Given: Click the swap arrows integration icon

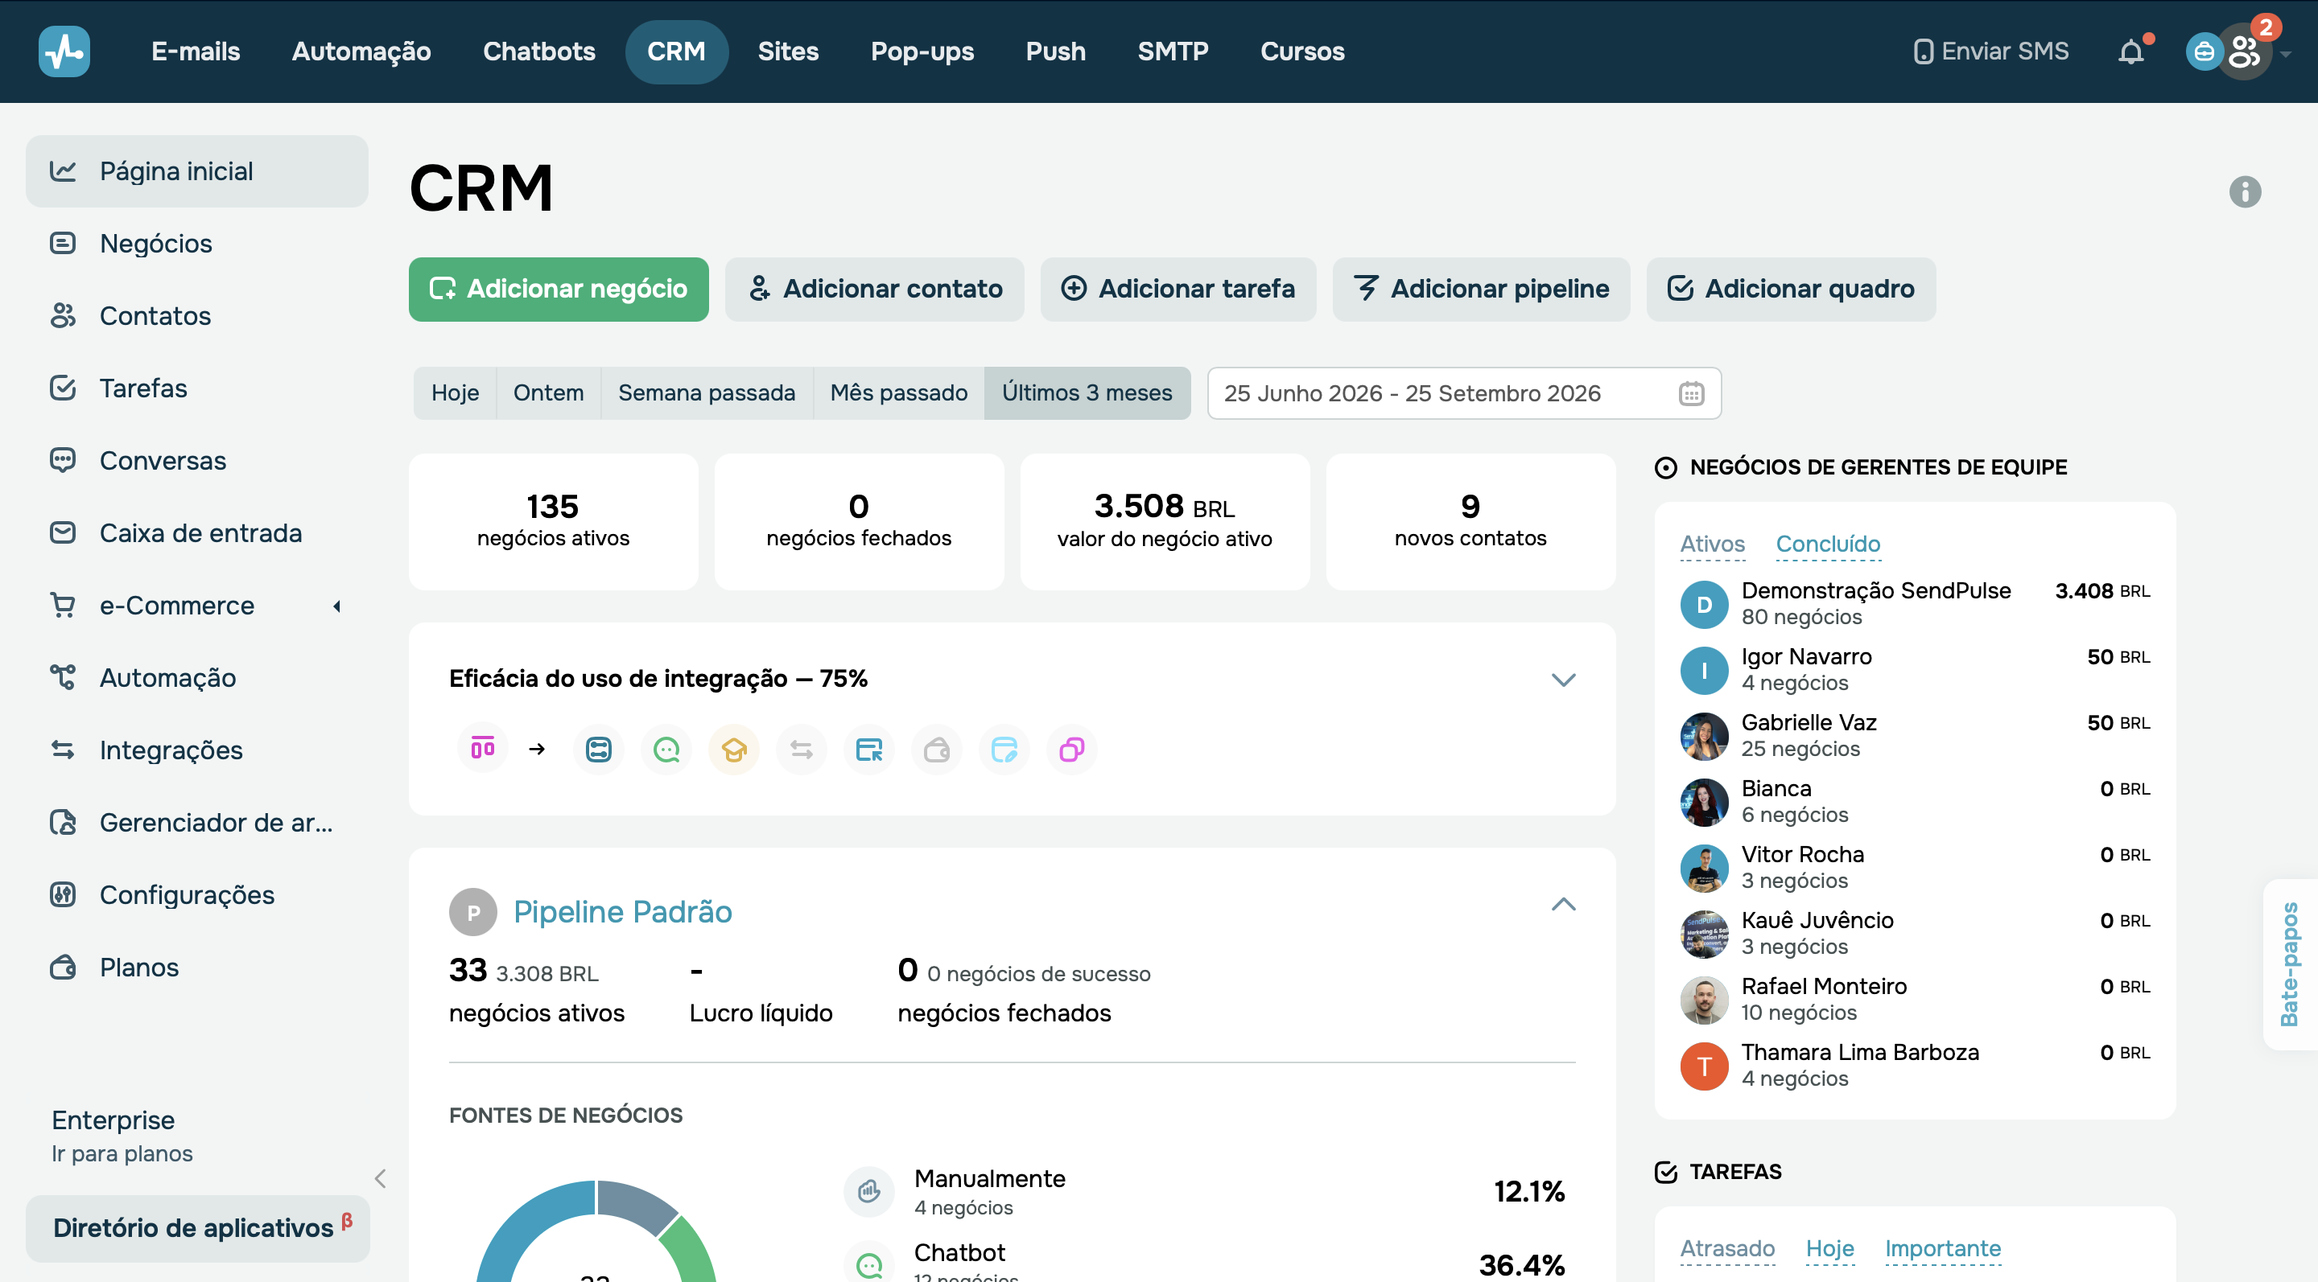Looking at the screenshot, I should tap(801, 749).
